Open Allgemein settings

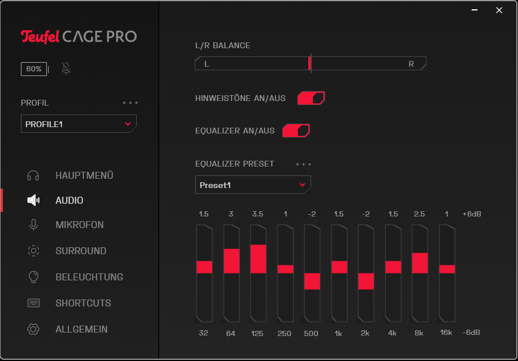click(x=82, y=329)
